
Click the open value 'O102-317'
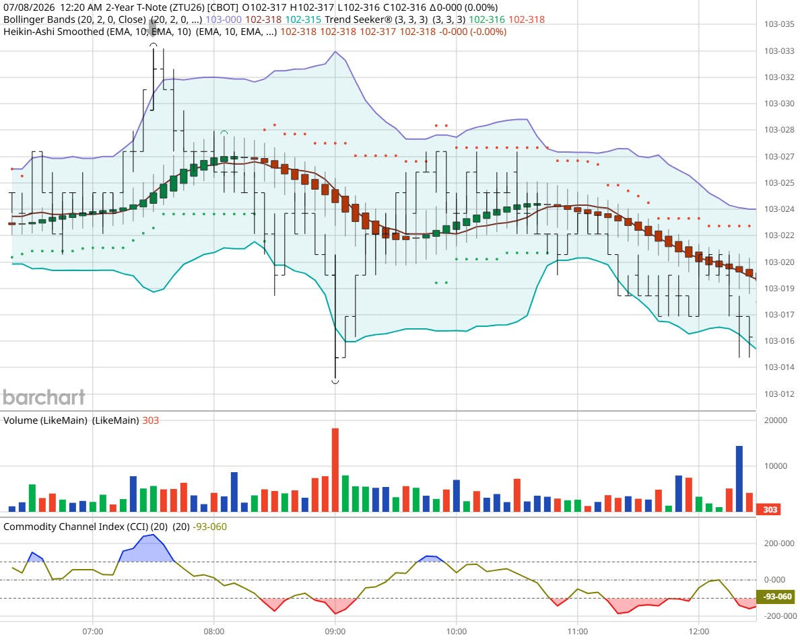[x=264, y=7]
